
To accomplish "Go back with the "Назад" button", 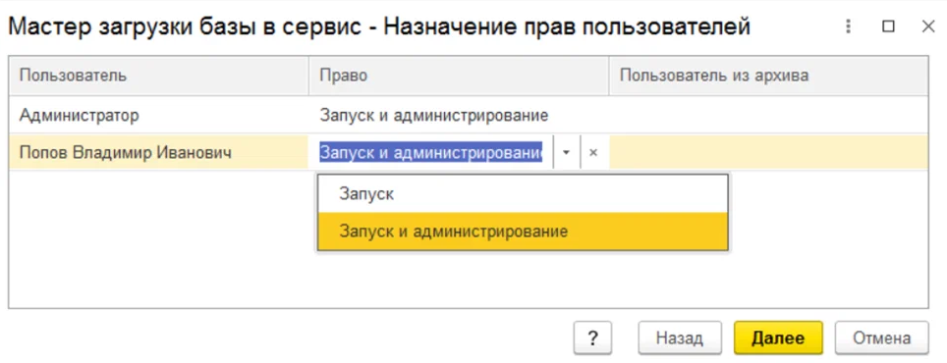I will click(680, 337).
